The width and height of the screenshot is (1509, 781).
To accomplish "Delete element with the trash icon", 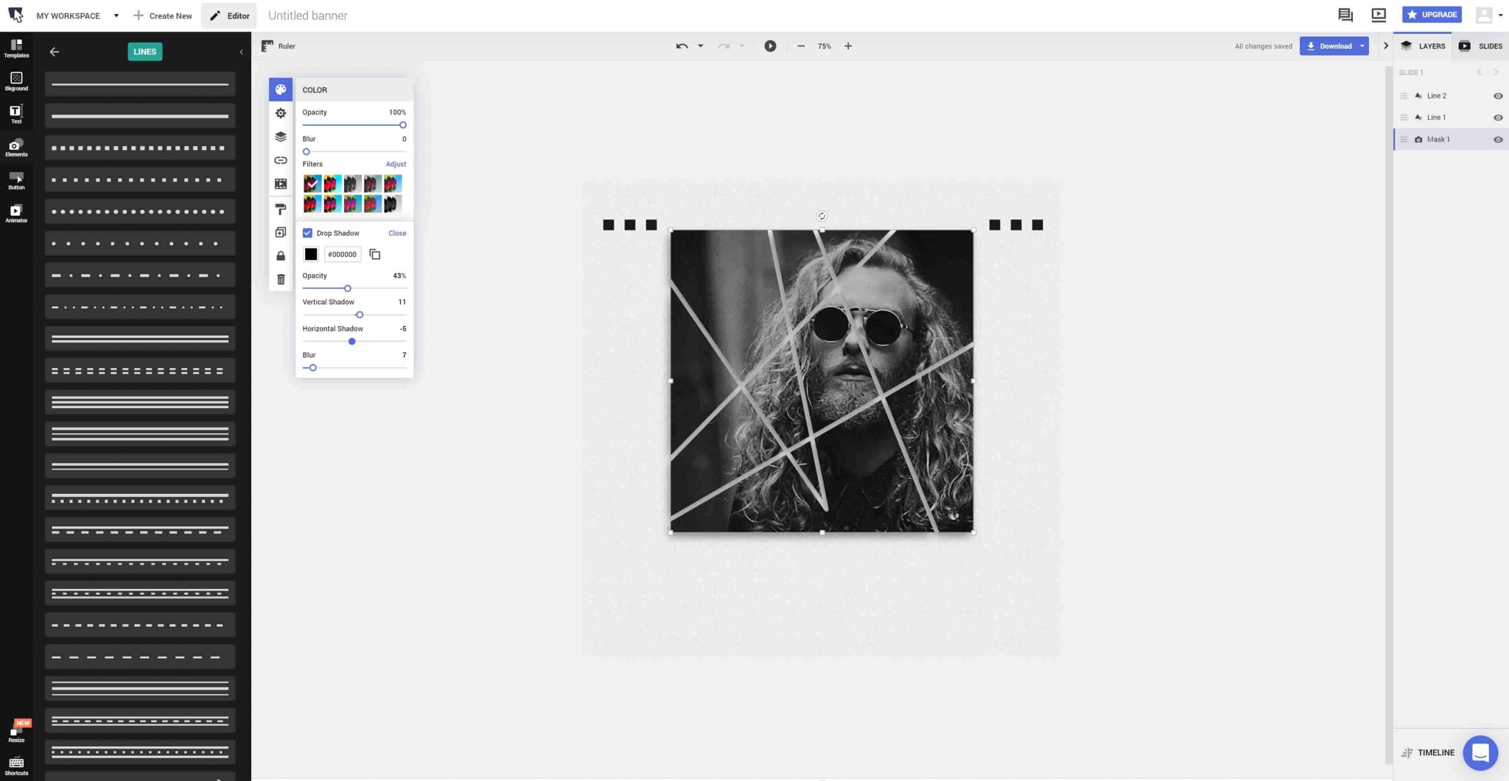I will 281,280.
